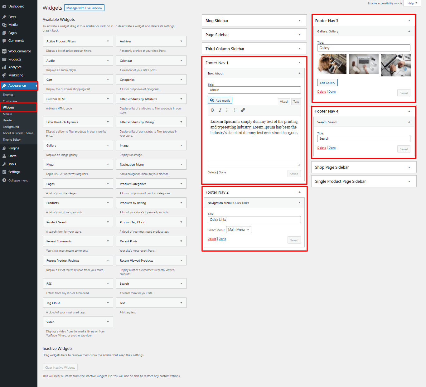Expand the Blog Sidebar panel

299,21
